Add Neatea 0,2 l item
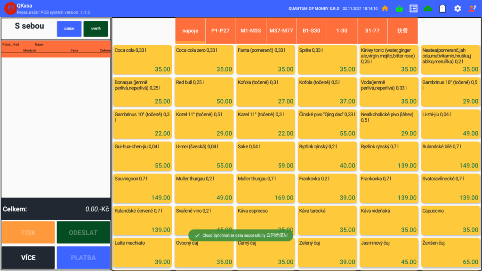Viewport: 482px width, 271px height. tap(450, 60)
